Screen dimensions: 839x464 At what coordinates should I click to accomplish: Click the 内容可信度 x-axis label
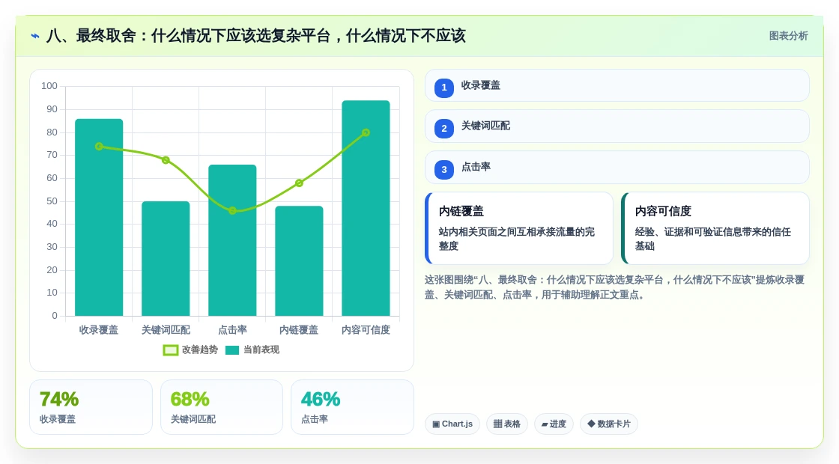pos(366,330)
